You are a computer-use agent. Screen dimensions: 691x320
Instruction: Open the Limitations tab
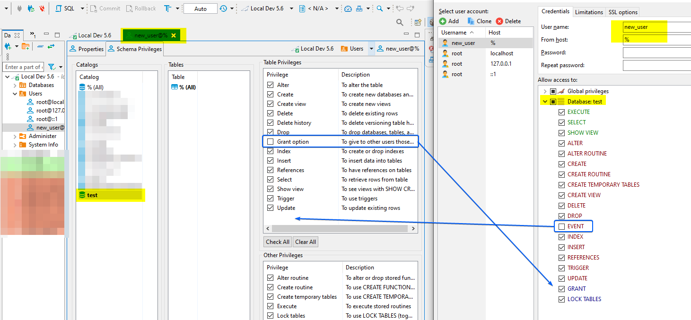click(x=589, y=12)
